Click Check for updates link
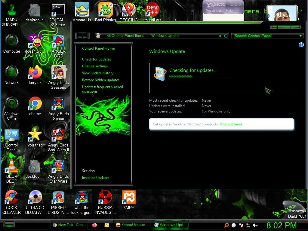Screen dimensions: 308x231 [x=97, y=59]
